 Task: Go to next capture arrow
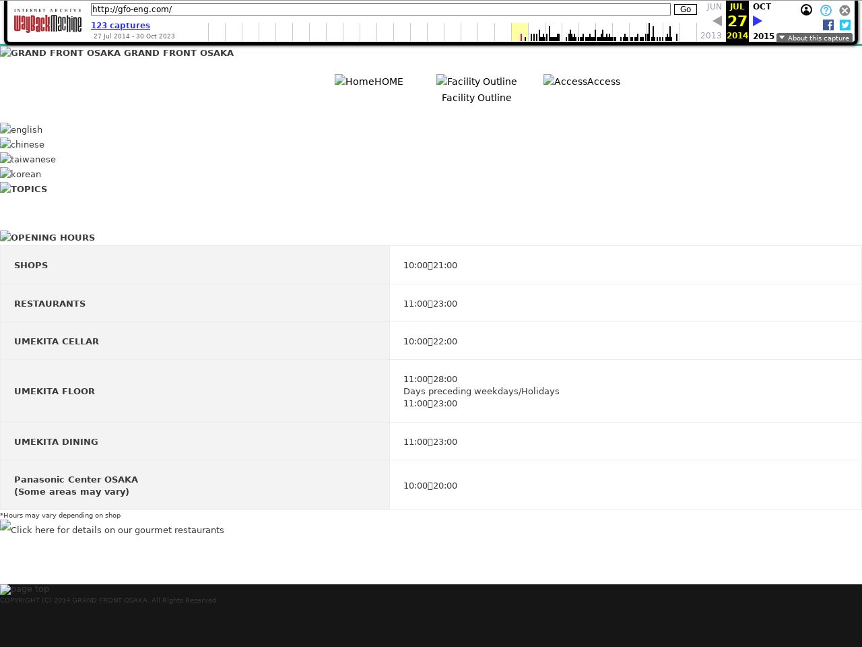758,21
